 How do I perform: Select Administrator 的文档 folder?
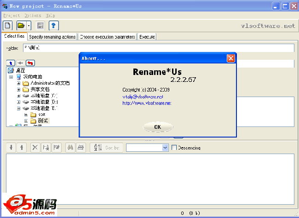(x=50, y=83)
